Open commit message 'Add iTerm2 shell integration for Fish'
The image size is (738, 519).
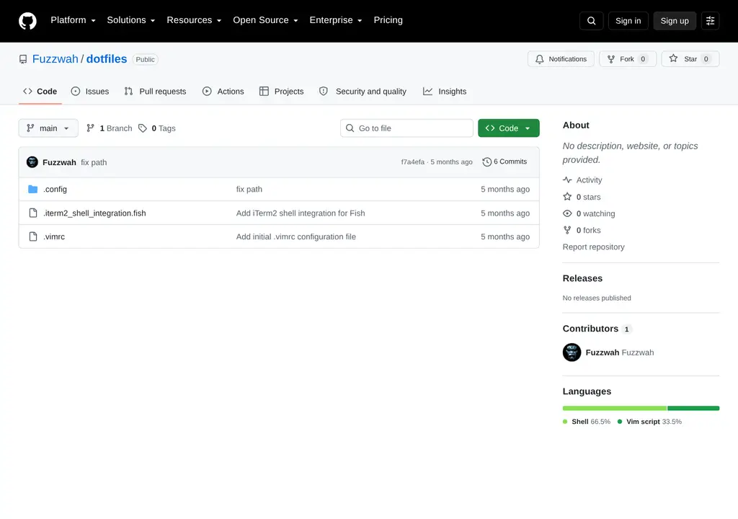pos(301,213)
